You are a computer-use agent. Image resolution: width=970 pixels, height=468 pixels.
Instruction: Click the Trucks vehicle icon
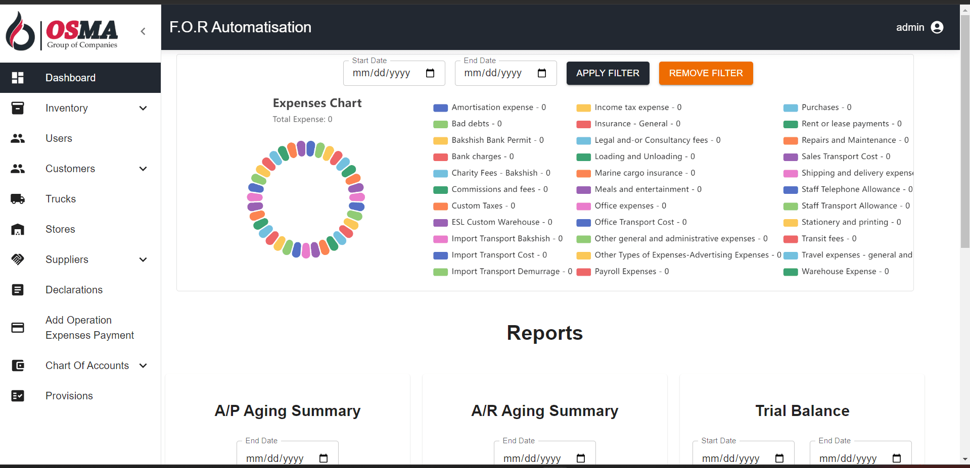(x=18, y=199)
